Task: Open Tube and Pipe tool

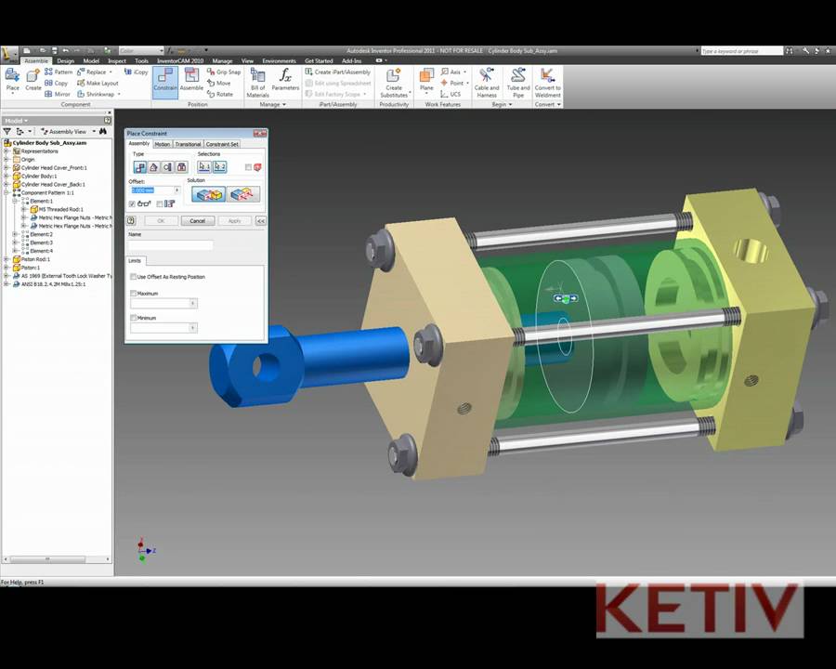Action: [x=518, y=83]
